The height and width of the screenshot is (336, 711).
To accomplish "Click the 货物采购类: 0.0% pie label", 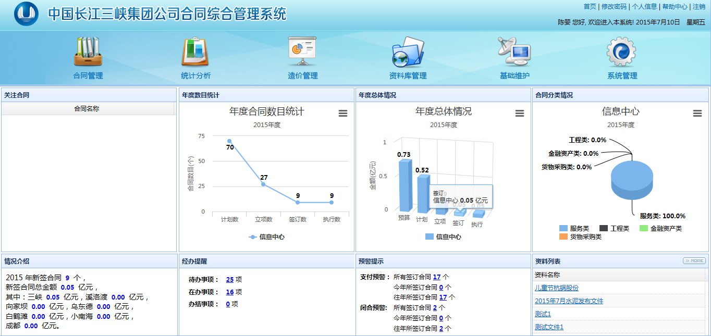I will pyautogui.click(x=567, y=167).
